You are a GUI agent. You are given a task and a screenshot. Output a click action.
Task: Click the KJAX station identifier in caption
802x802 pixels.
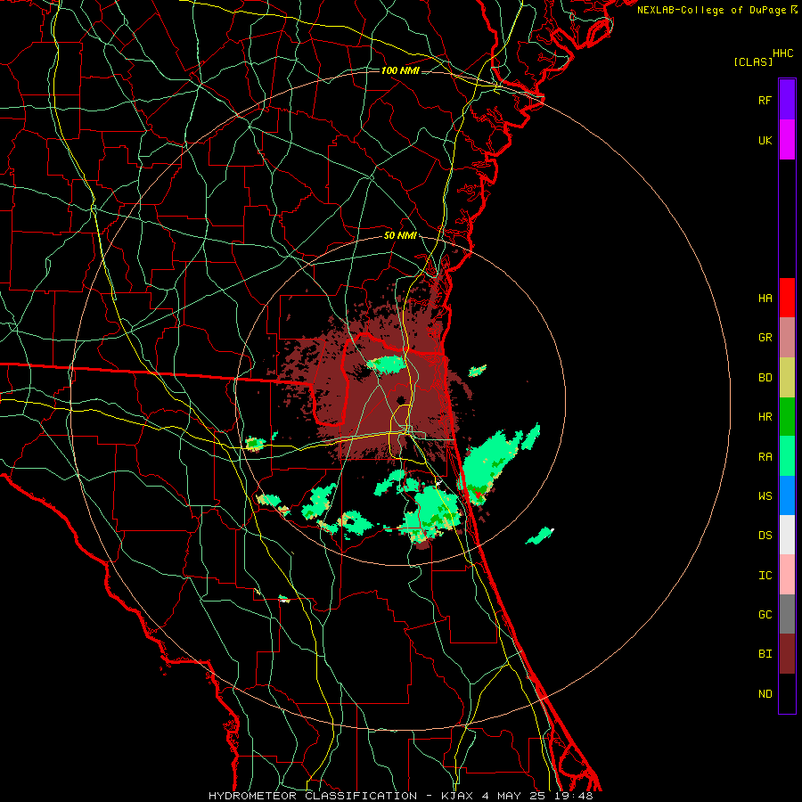pos(457,796)
